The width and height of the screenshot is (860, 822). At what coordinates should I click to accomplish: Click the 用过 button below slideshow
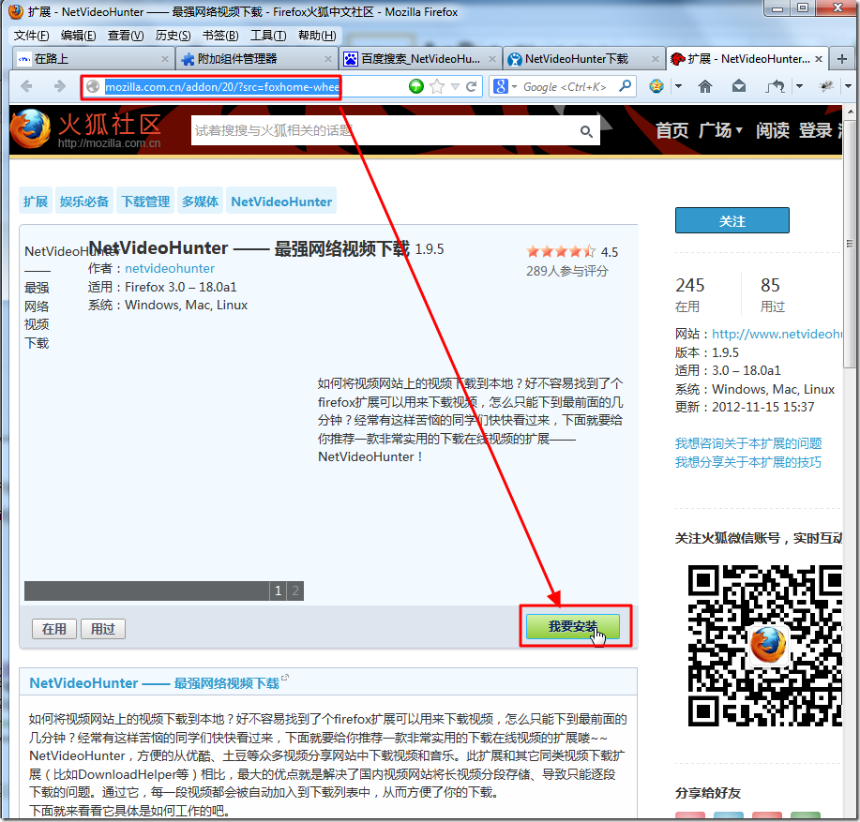103,629
